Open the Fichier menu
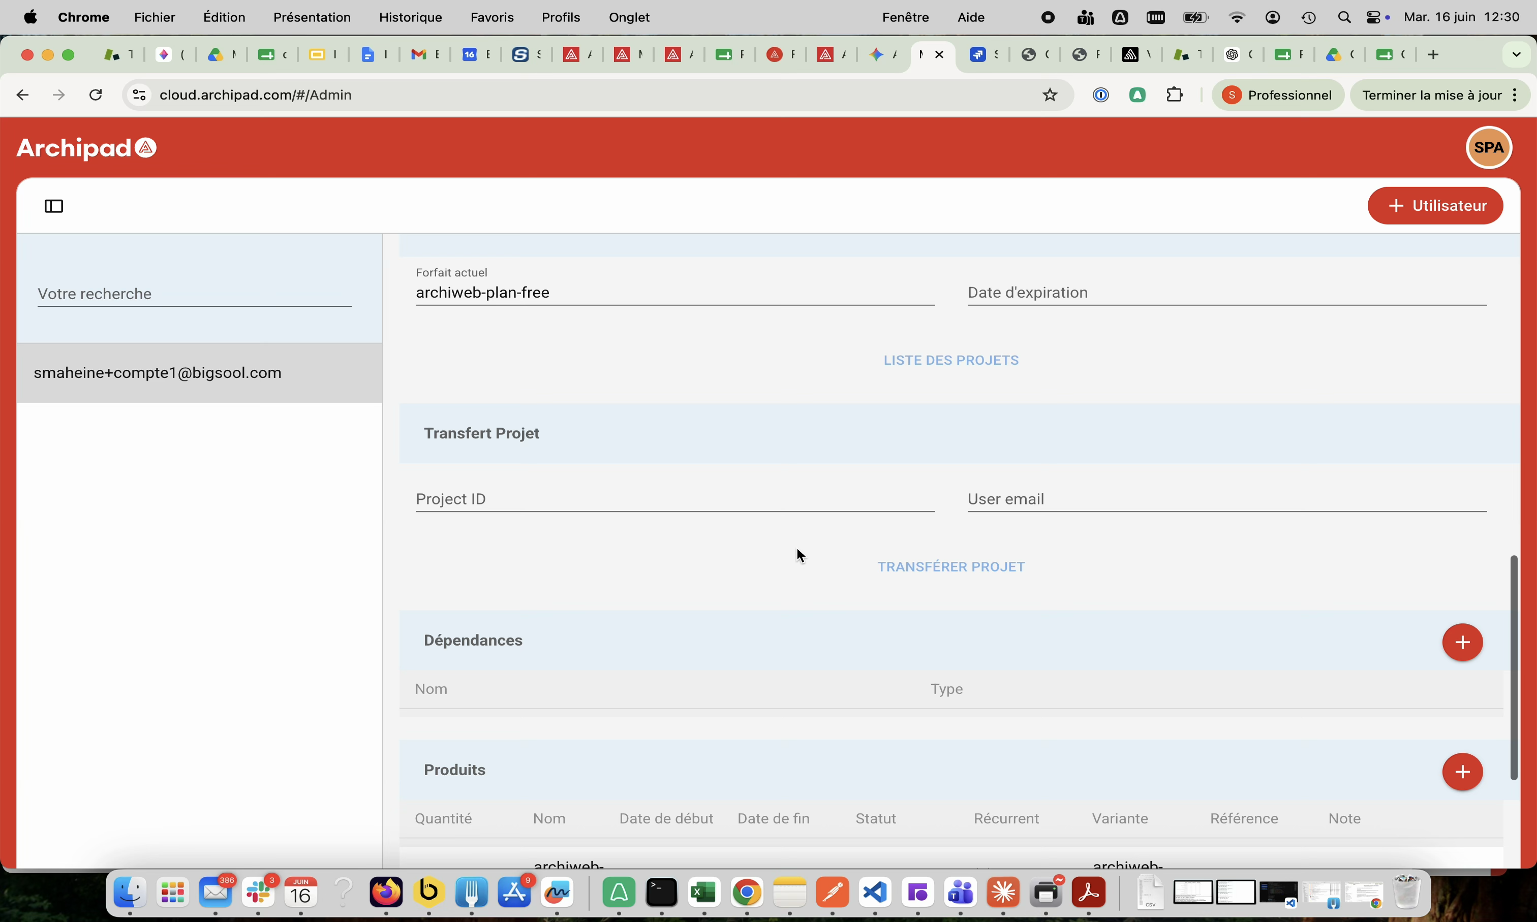The image size is (1537, 922). [155, 17]
